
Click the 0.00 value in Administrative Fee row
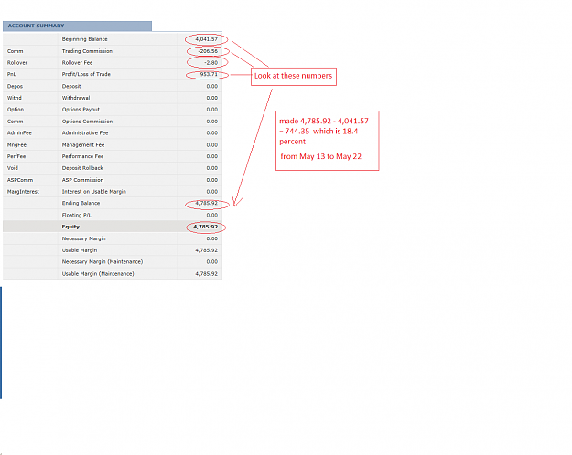[212, 133]
